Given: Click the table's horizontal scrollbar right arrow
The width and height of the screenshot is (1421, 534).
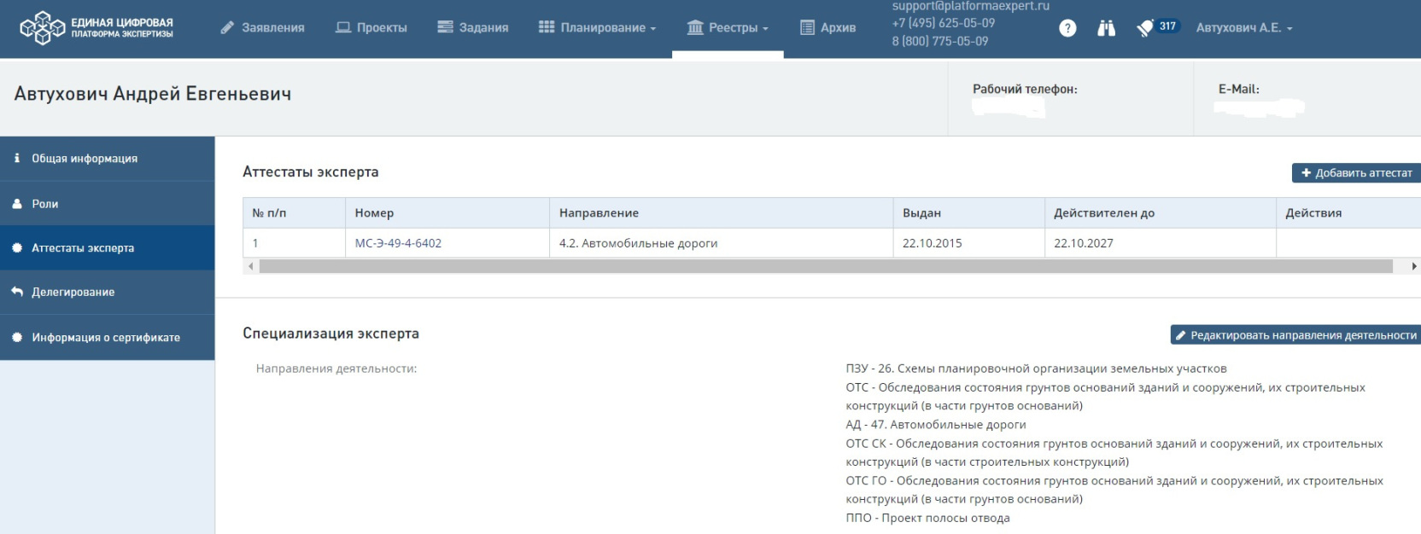Looking at the screenshot, I should coord(1414,266).
